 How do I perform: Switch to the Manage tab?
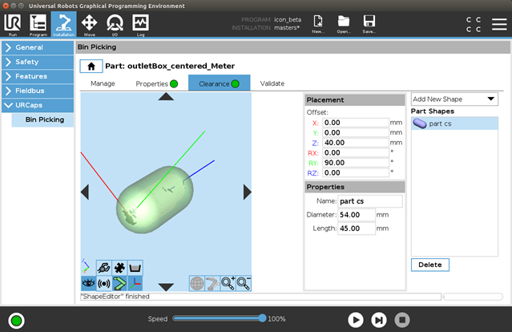[103, 83]
